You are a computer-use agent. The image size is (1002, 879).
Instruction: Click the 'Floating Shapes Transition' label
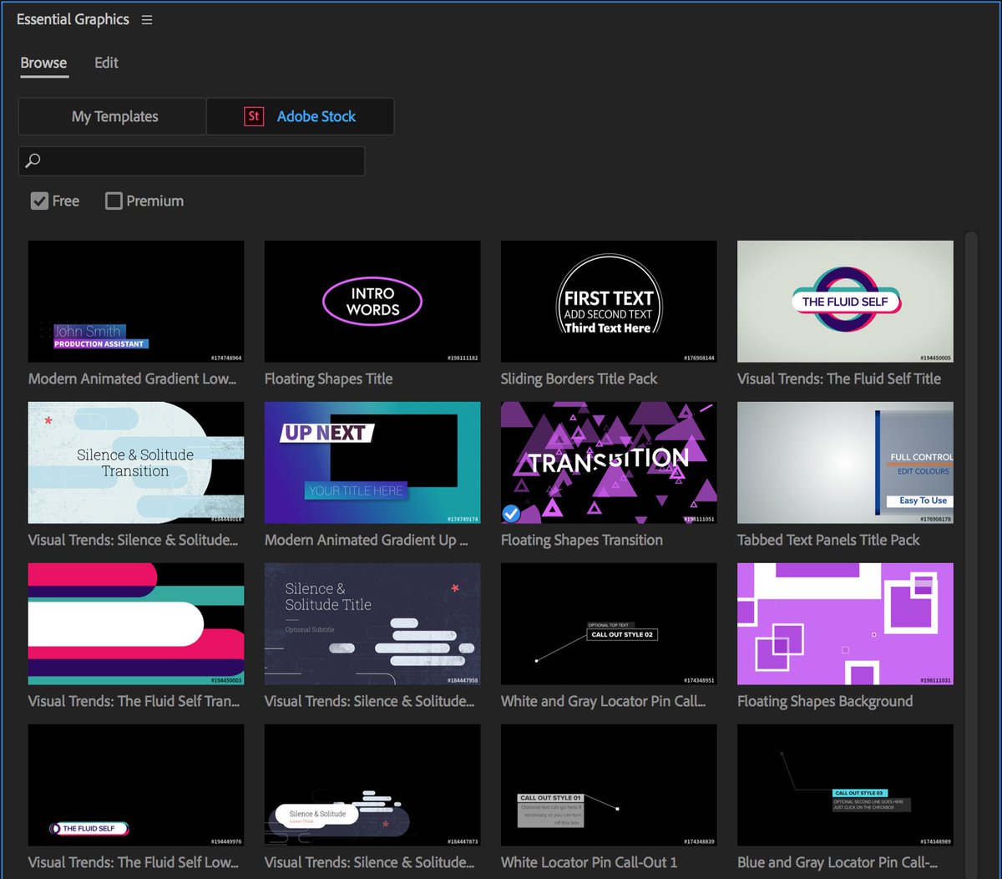click(581, 540)
